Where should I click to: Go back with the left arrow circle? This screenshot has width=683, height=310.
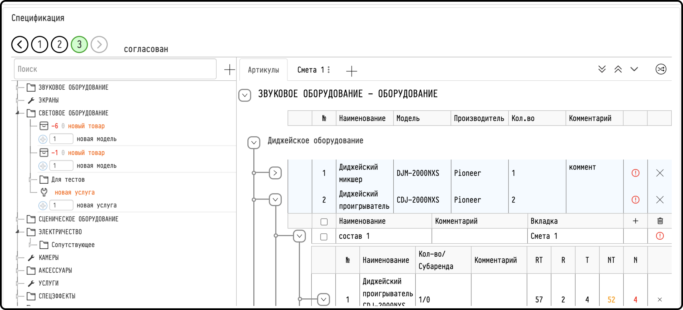[x=20, y=45]
